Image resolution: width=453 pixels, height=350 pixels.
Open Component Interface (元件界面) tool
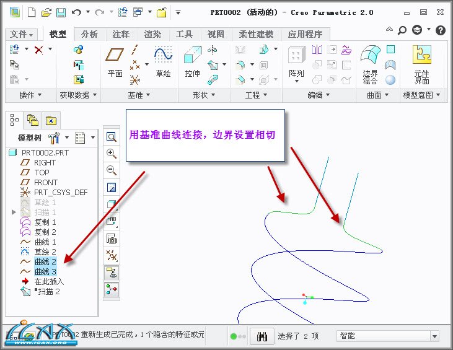pos(421,64)
